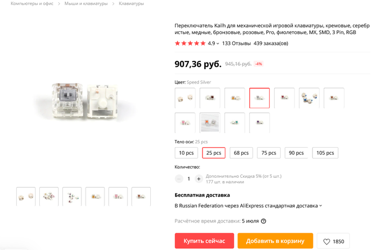This screenshot has width=377, height=250.
Task: Click the Купить сейчас button
Action: tap(204, 241)
